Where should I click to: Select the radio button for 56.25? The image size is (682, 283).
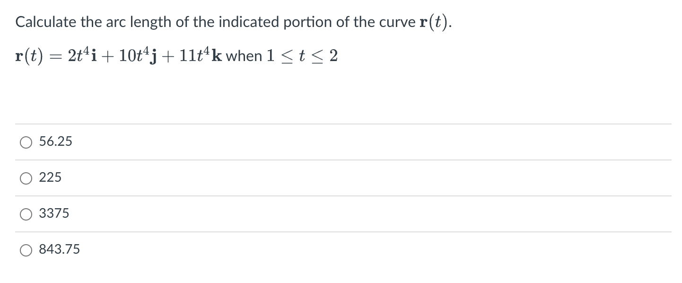coord(26,141)
